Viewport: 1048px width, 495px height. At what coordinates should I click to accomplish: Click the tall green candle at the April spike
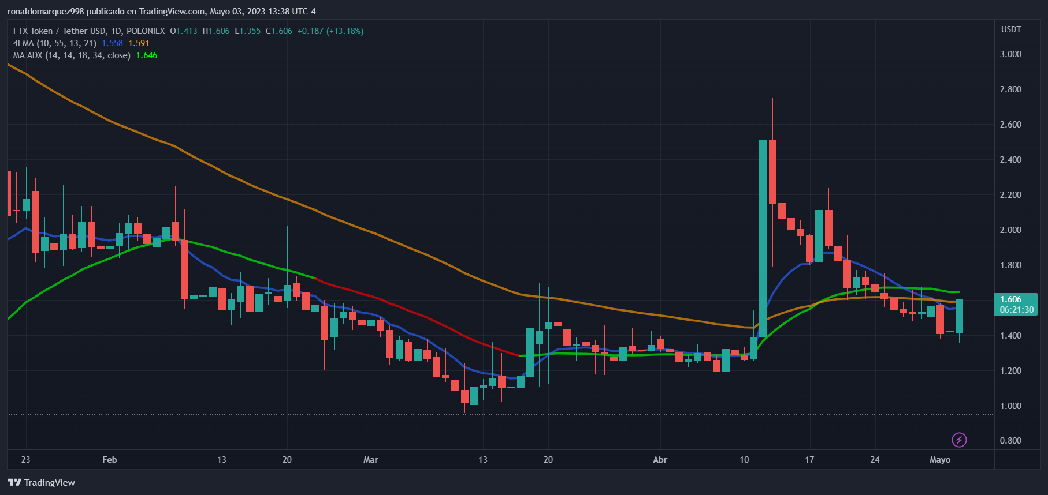[x=763, y=239]
